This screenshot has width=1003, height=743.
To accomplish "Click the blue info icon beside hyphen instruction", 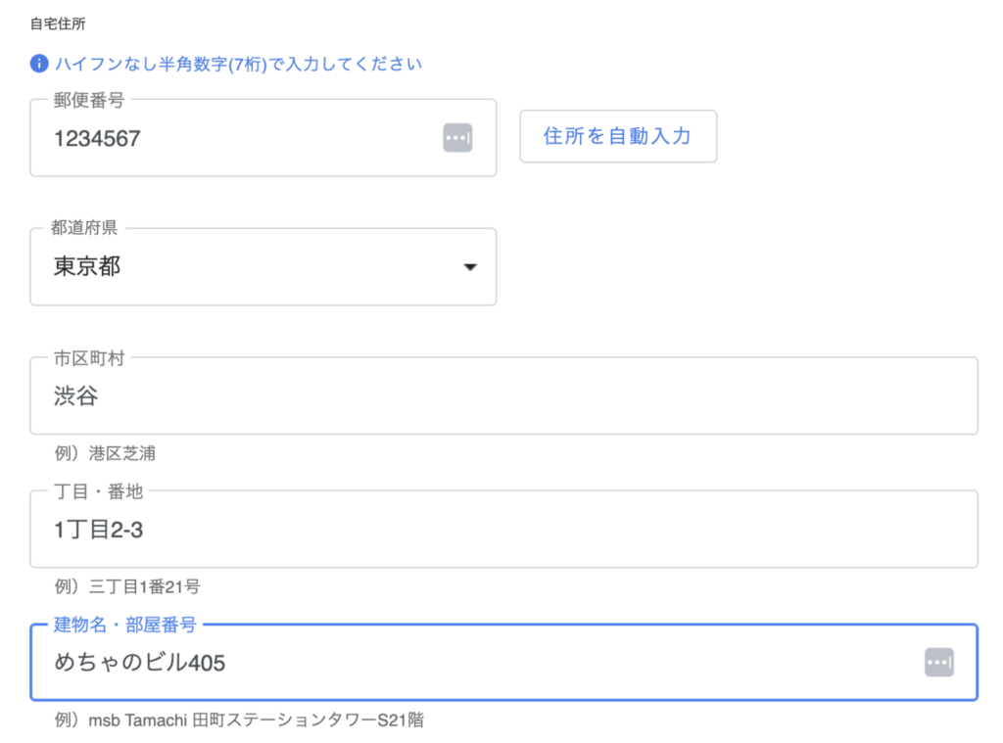I will [x=39, y=65].
